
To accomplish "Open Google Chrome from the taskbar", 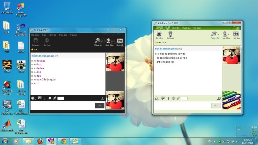I will 64,141.
